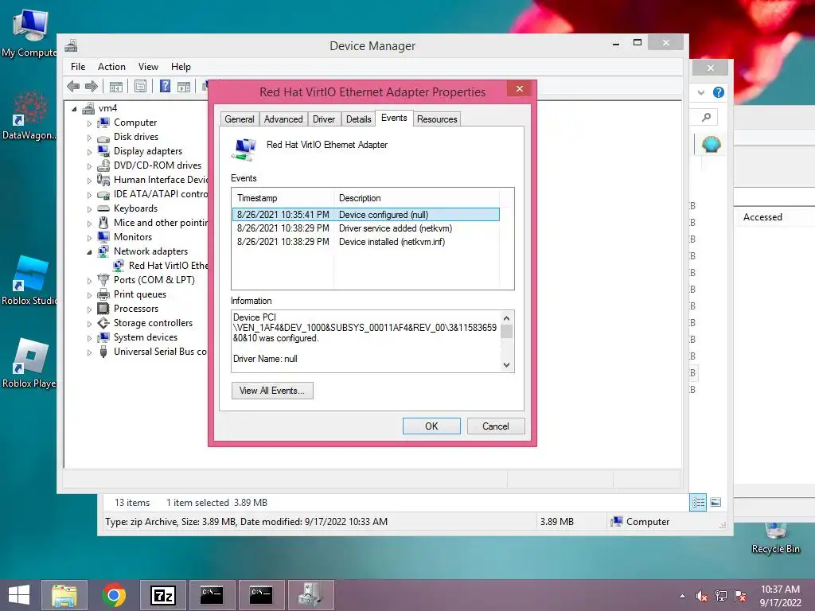Click the Back arrow in Device Manager toolbar

(73, 86)
